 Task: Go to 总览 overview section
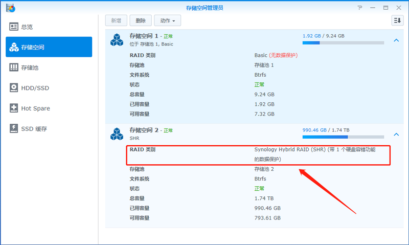coord(49,27)
